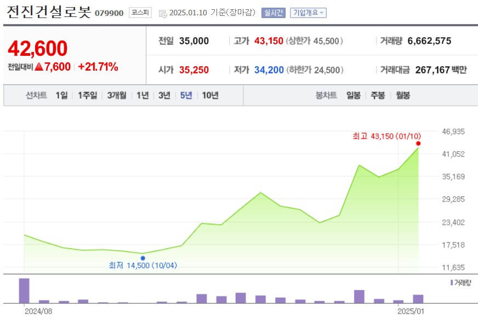Select 월봉 monthly chart view
The height and width of the screenshot is (319, 478).
tap(402, 95)
